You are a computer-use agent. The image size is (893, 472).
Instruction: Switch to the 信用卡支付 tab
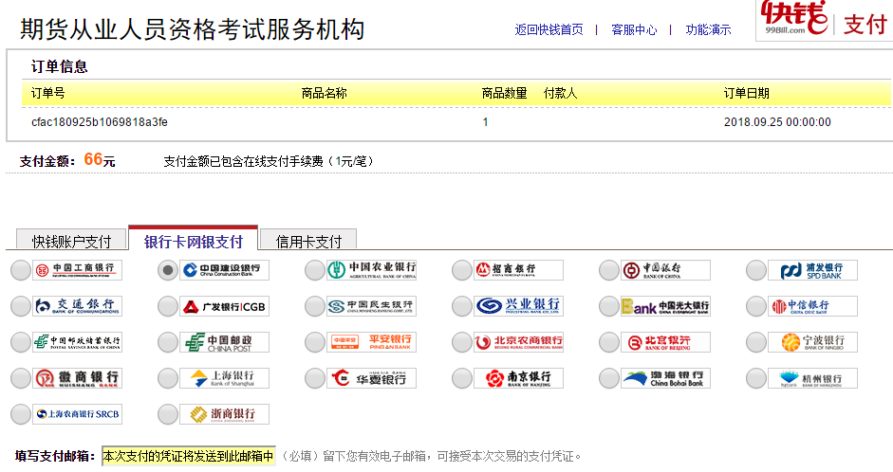pos(308,240)
